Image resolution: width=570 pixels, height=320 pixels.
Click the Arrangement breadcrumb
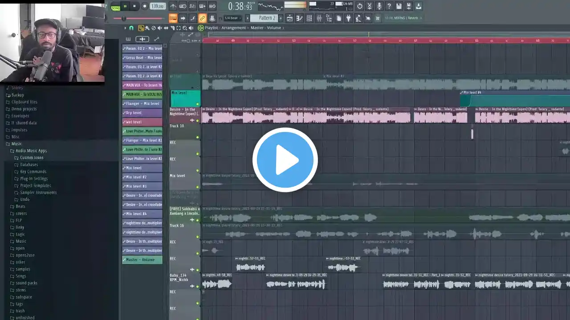click(x=234, y=28)
